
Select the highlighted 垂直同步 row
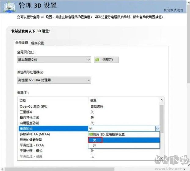coord(53,129)
